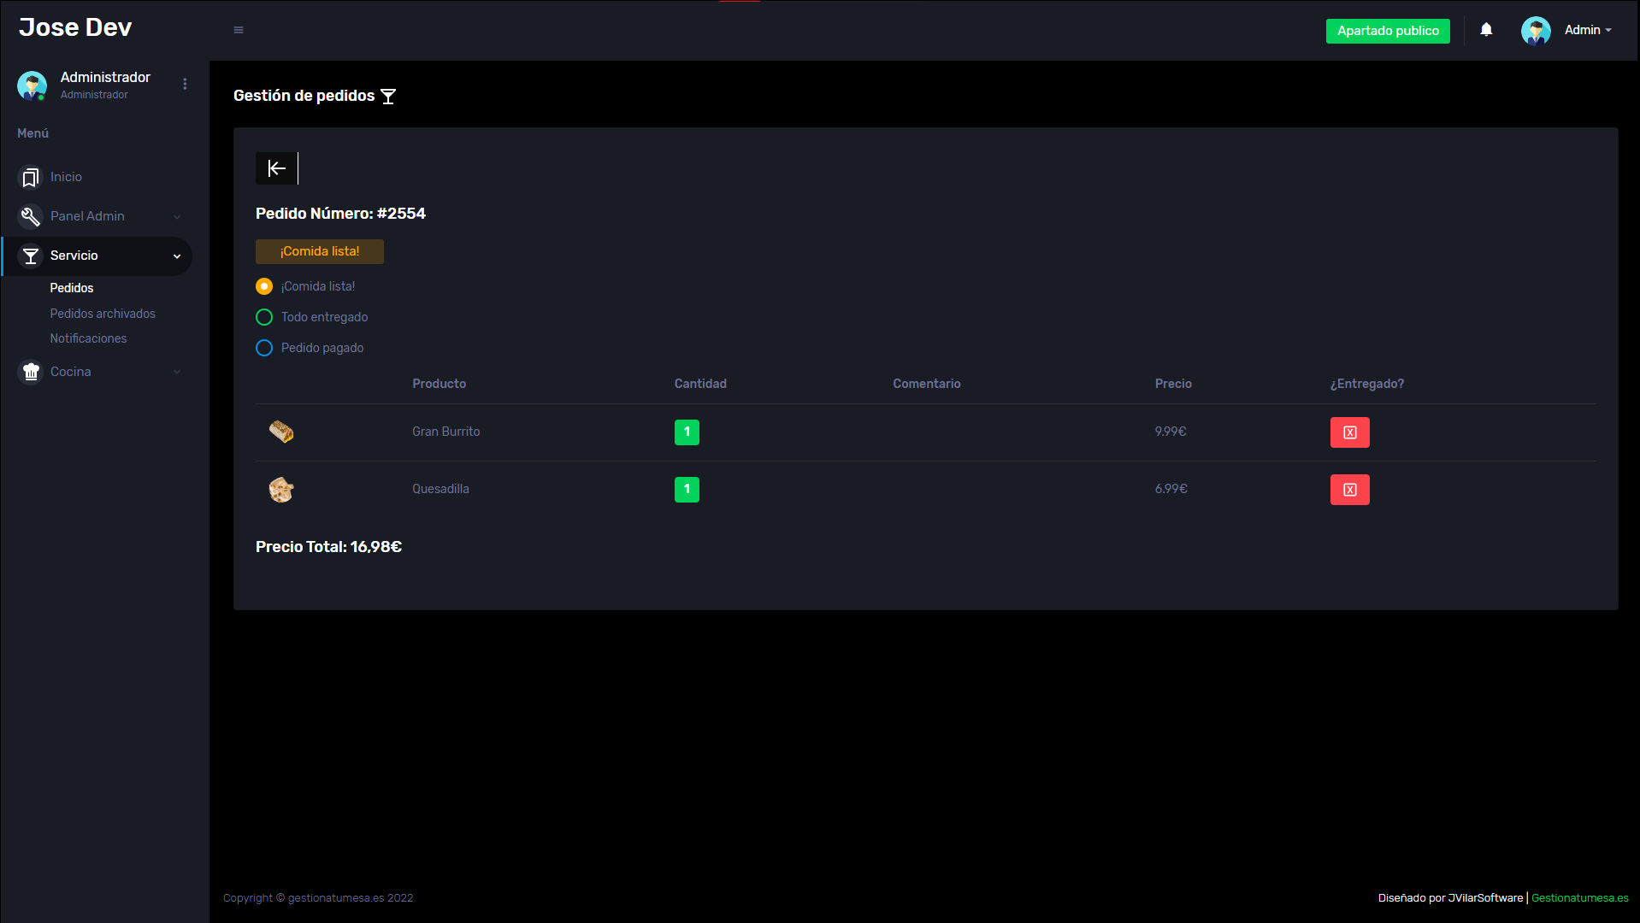Screen dimensions: 1640x923
Task: Open the Administrador three-dot options
Action: tap(185, 84)
